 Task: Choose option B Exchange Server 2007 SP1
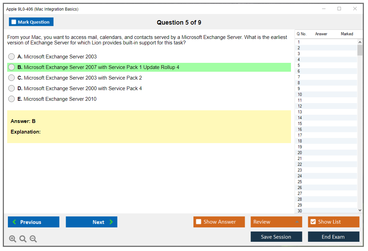12,67
